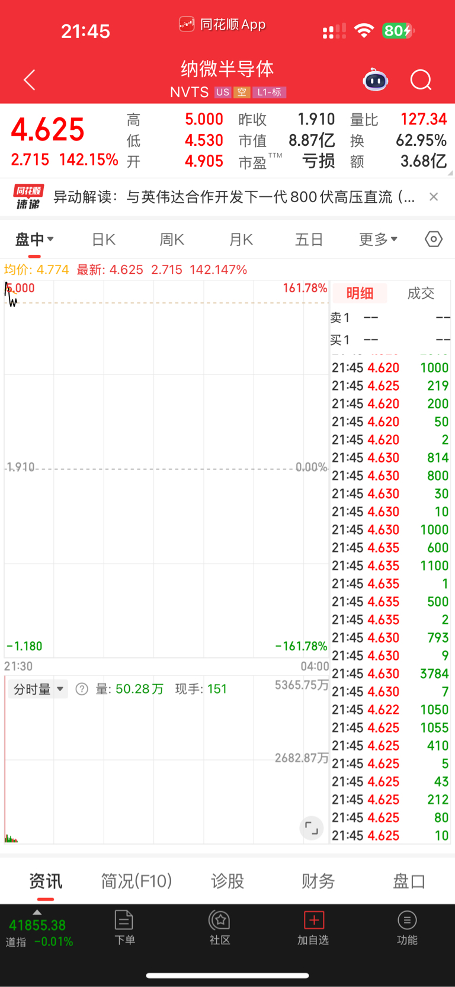Switch to 周K chart tab
The height and width of the screenshot is (987, 455).
(172, 239)
